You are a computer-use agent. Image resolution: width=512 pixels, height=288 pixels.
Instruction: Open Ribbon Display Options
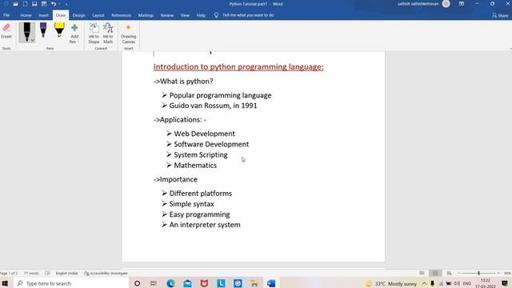pyautogui.click(x=462, y=4)
